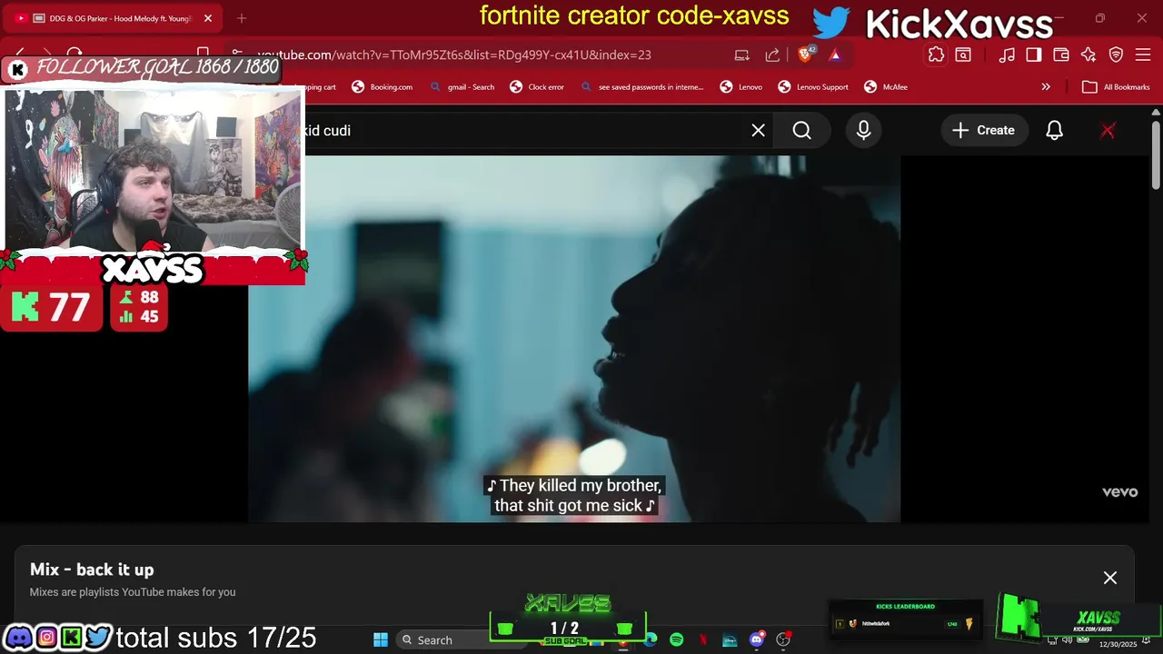Close the Mix - back it up panel
This screenshot has height=654, width=1163.
[1110, 578]
